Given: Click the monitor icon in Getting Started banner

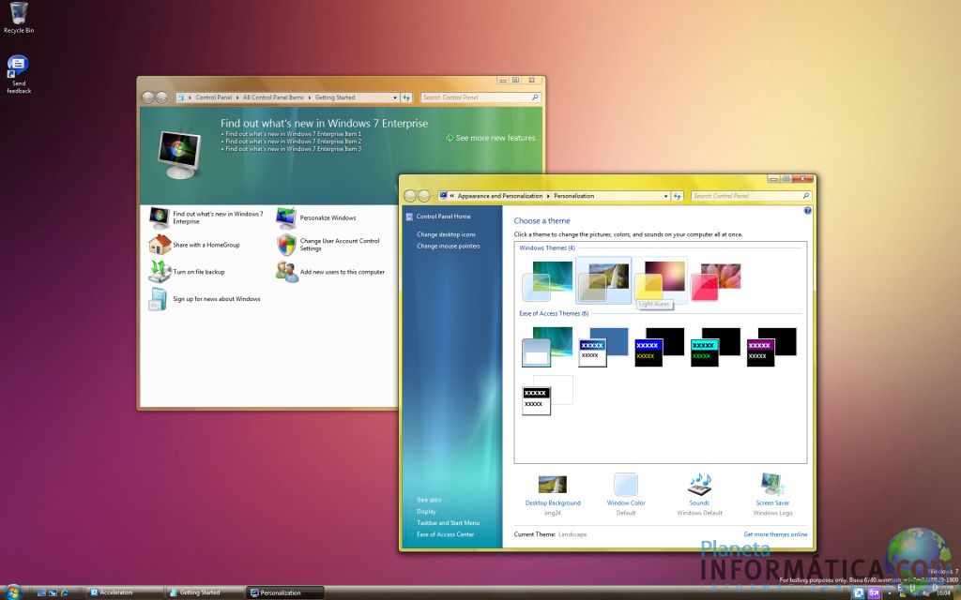Looking at the screenshot, I should coord(178,155).
